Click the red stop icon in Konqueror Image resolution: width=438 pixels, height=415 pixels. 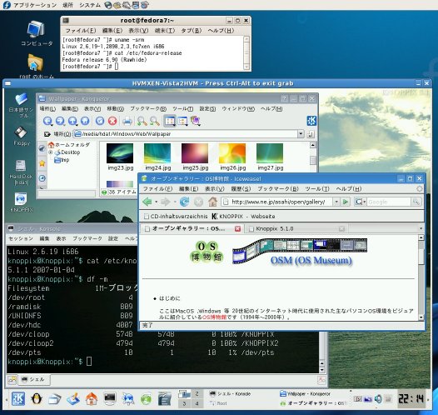(x=112, y=121)
